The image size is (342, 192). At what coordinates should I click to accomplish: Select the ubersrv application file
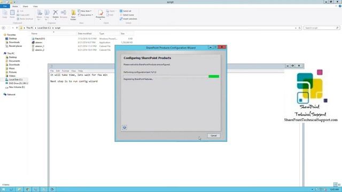[38, 43]
